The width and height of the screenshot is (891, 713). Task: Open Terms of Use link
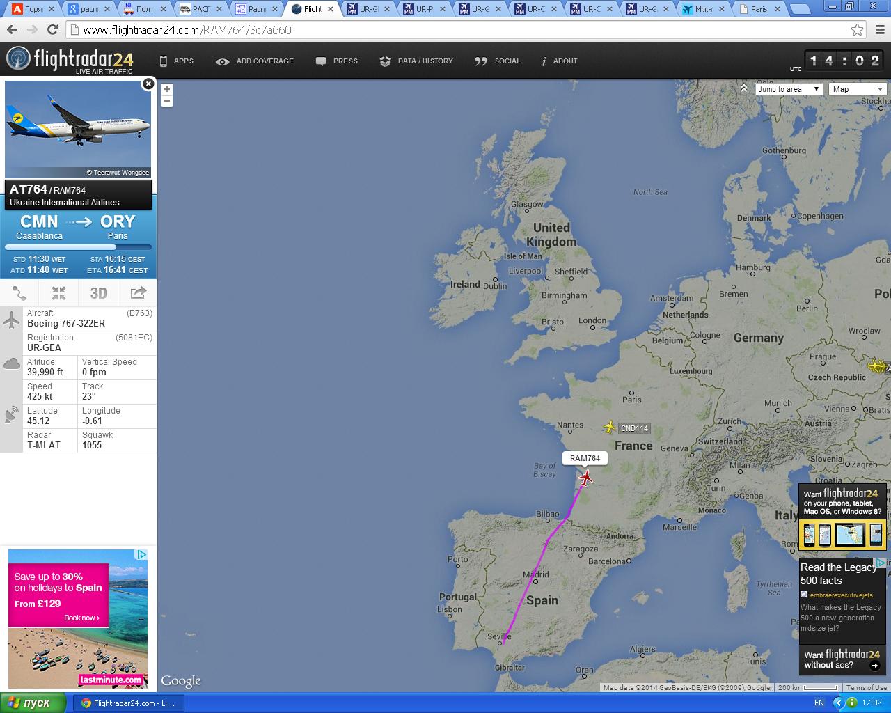(x=866, y=688)
